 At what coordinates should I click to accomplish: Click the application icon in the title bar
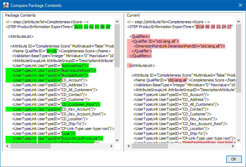click(x=6, y=5)
